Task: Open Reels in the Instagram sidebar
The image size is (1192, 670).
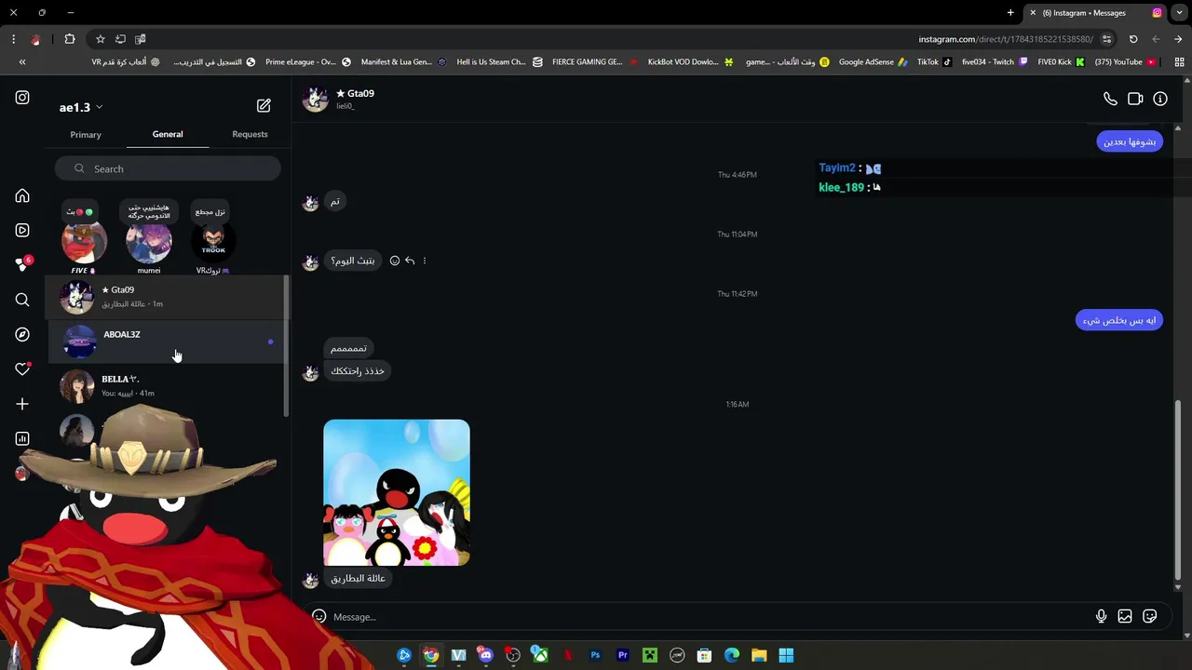Action: 22,231
